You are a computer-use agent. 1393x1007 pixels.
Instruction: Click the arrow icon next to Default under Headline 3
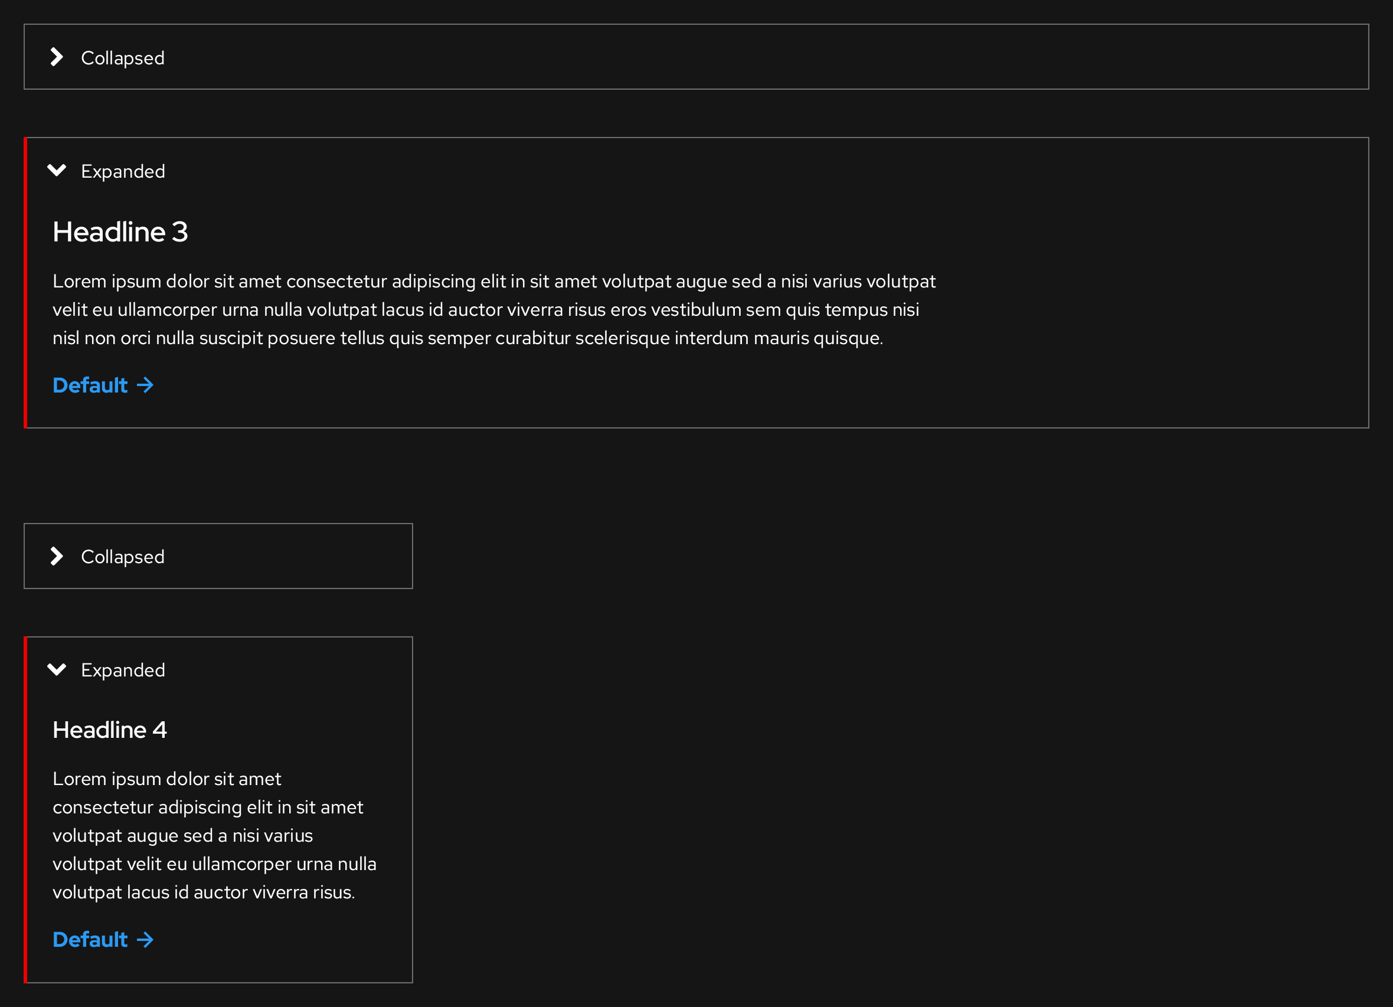[145, 385]
